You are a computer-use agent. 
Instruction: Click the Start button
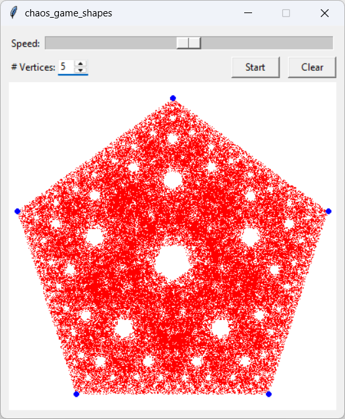(x=255, y=67)
